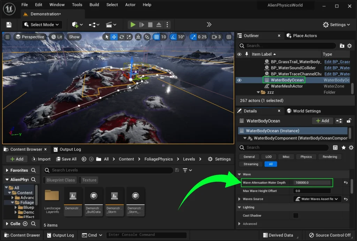The width and height of the screenshot is (357, 241).
Task: Click Import in the Content Browser
Action: 41,159
